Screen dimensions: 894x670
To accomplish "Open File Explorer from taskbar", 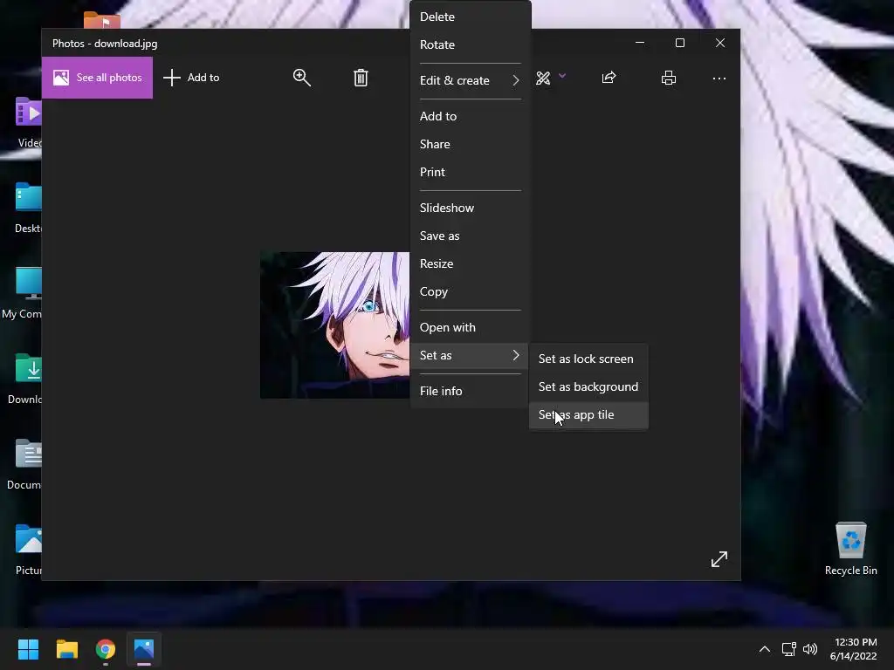I will click(x=66, y=649).
